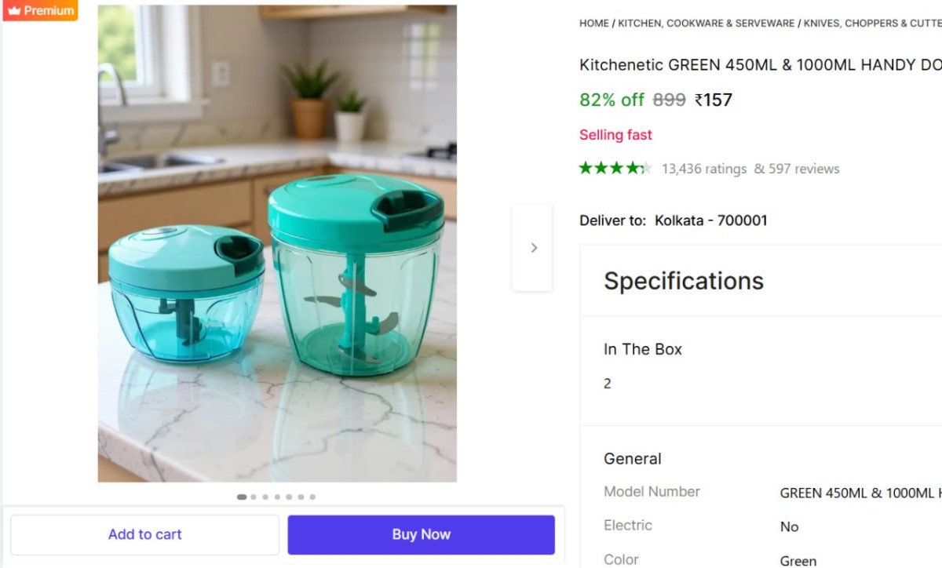The width and height of the screenshot is (942, 568).
Task: Click the green star rating icons
Action: pyautogui.click(x=615, y=168)
